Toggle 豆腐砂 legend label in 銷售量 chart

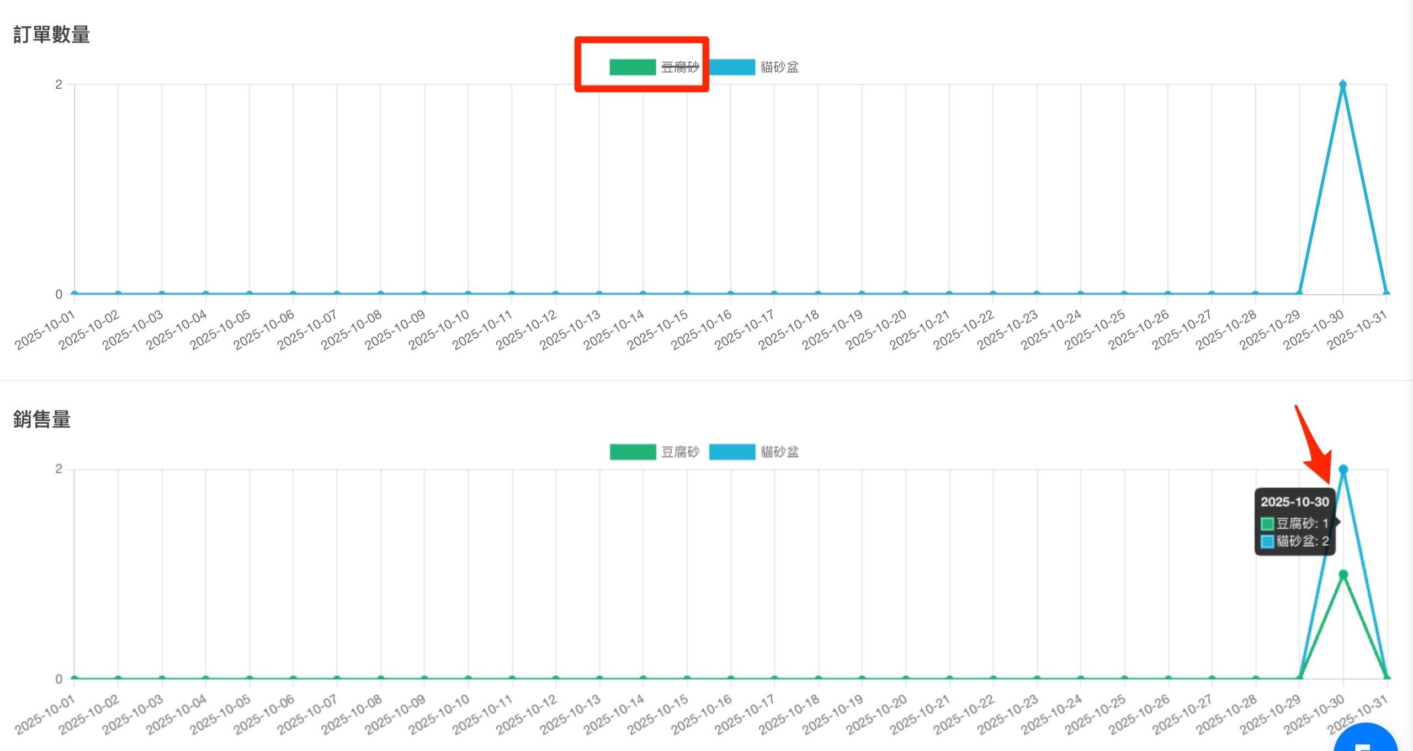coord(680,452)
